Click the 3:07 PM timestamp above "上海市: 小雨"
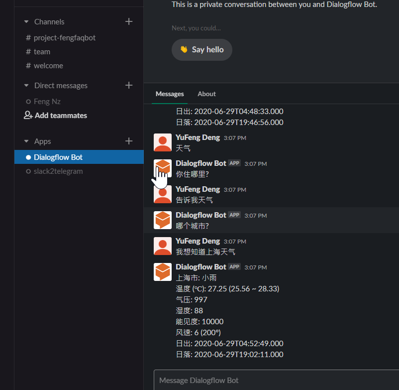This screenshot has height=390, width=399. [256, 267]
